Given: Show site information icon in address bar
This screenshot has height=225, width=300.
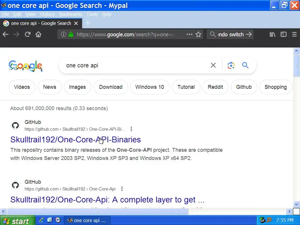Looking at the screenshot, I should pos(64,35).
